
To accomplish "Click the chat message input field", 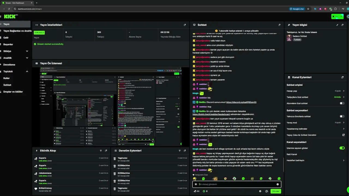I will tap(237, 184).
